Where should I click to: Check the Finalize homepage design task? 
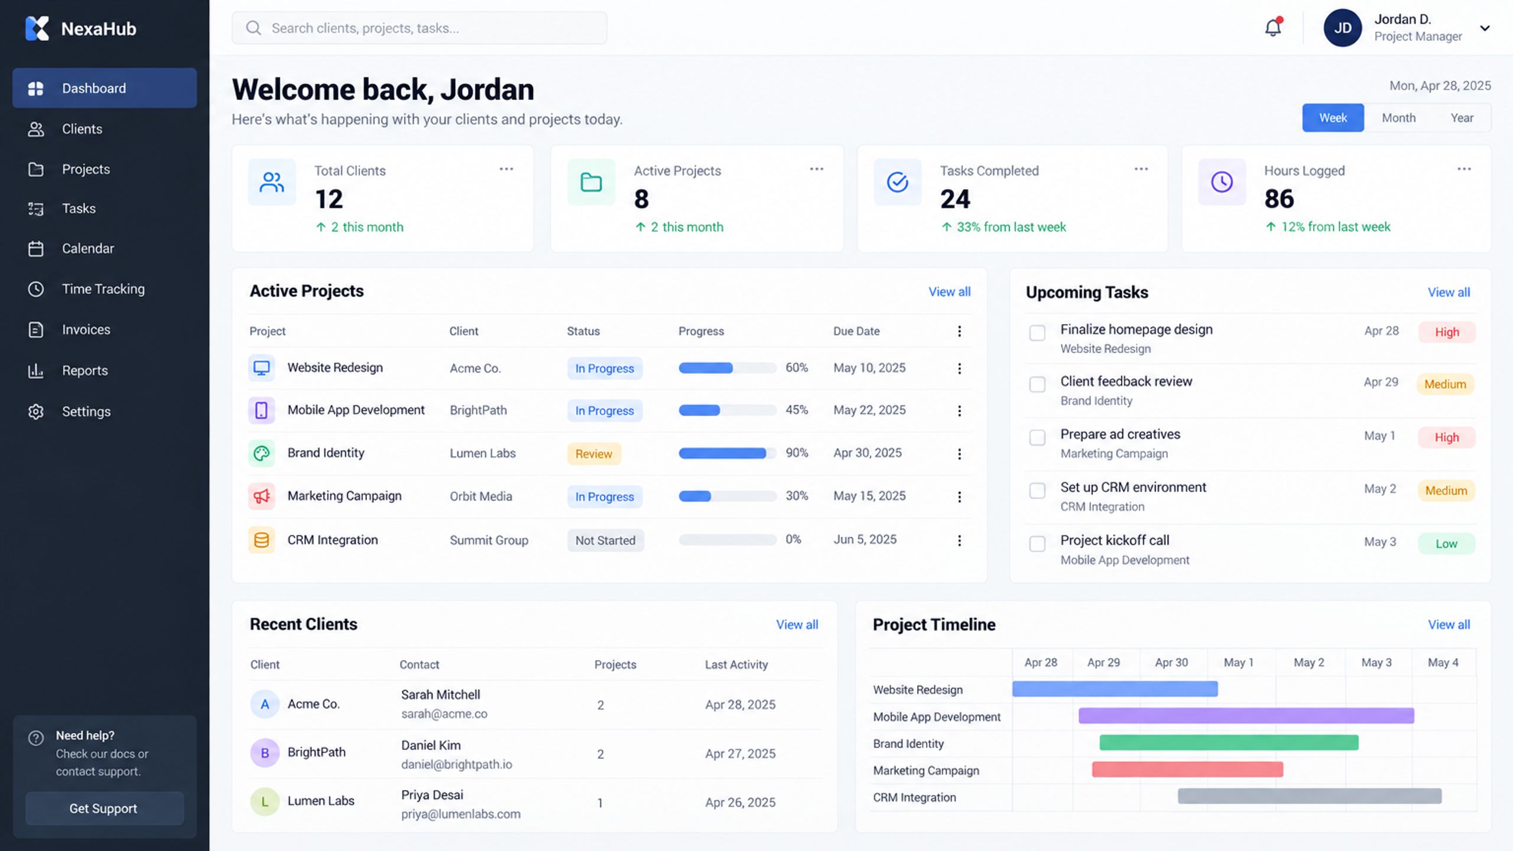pos(1037,333)
